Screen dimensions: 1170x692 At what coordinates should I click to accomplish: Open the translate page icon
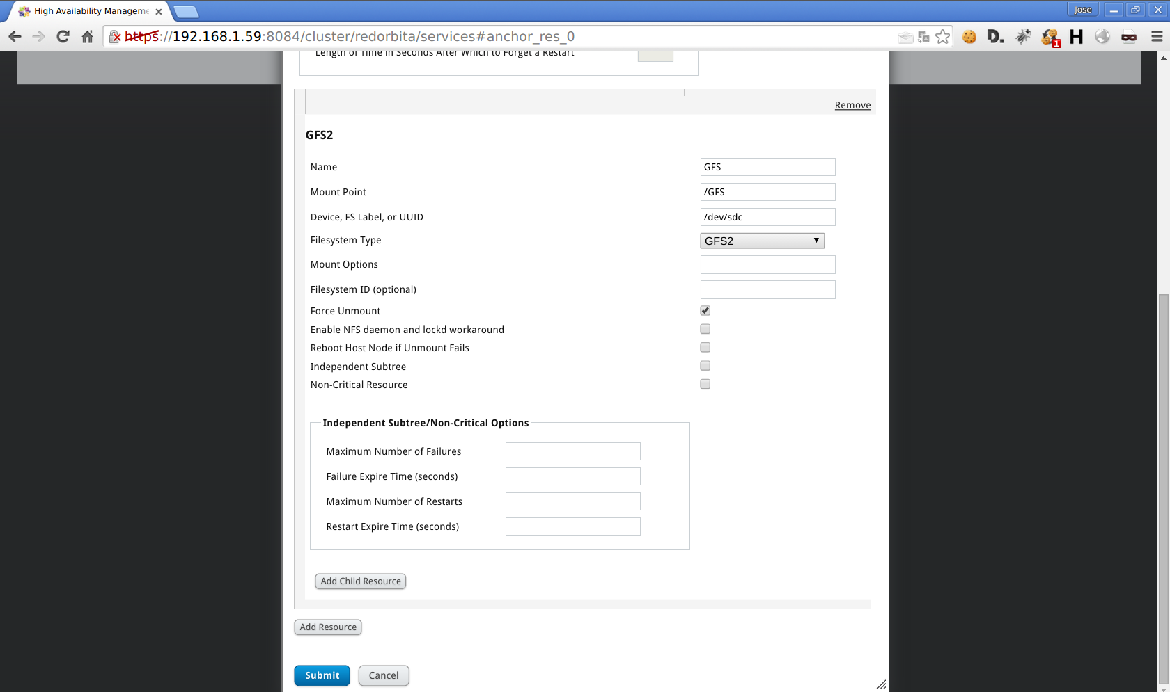(923, 37)
